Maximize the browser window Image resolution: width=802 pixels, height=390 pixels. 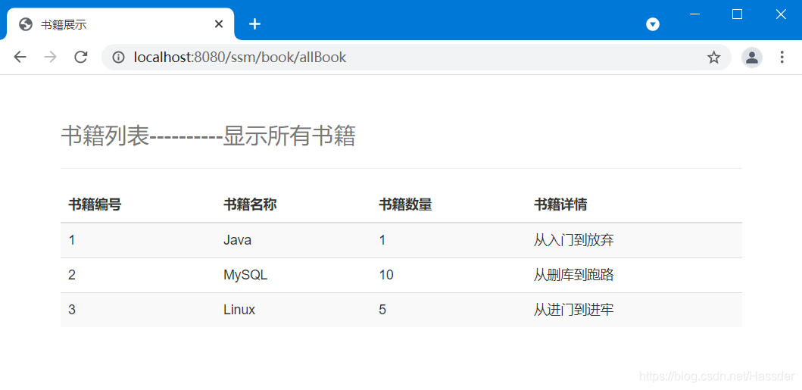[737, 14]
